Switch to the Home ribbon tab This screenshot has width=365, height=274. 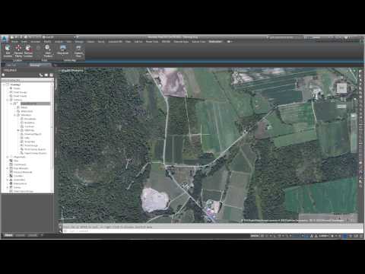pyautogui.click(x=14, y=42)
